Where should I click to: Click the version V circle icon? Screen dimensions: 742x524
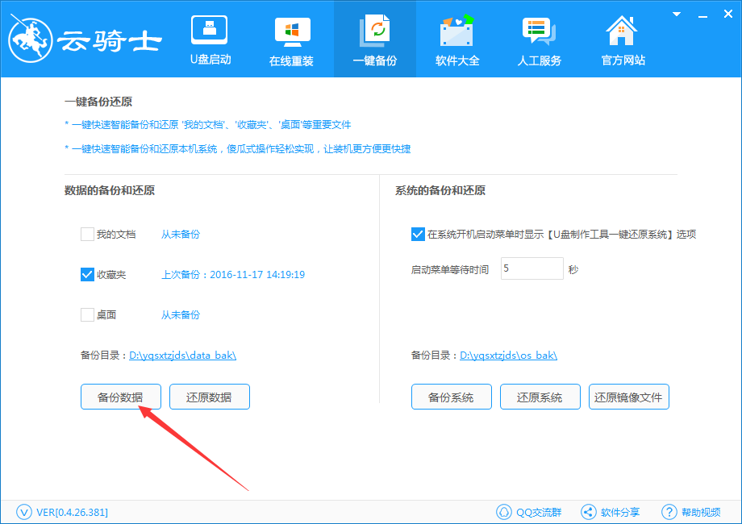coord(24,512)
